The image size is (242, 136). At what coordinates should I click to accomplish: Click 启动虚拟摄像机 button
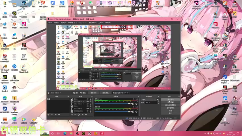point(170,105)
